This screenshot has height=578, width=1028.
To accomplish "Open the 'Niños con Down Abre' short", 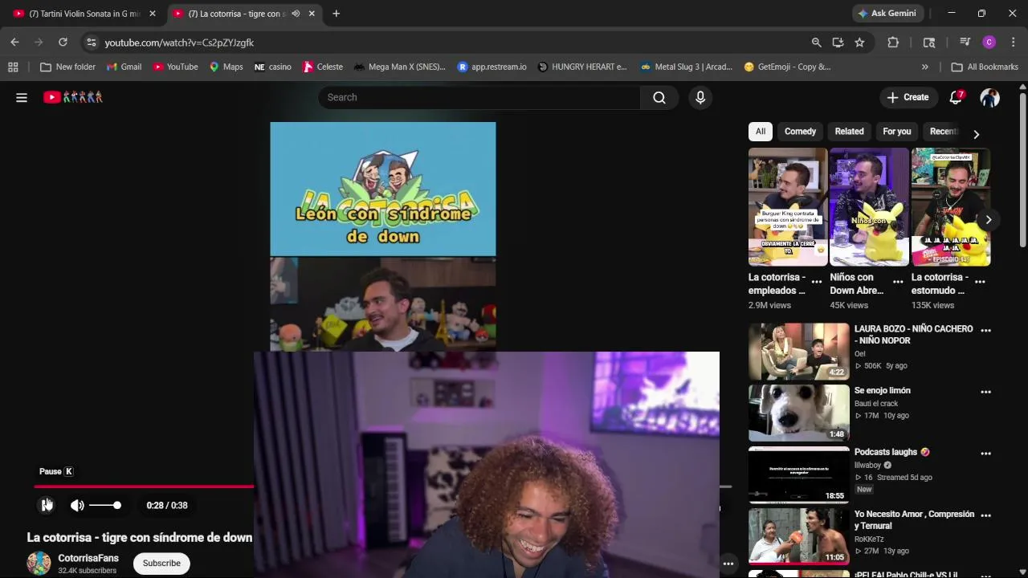I will click(x=869, y=206).
